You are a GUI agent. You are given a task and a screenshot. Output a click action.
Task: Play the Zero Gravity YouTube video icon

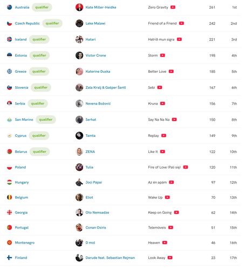pyautogui.click(x=173, y=8)
